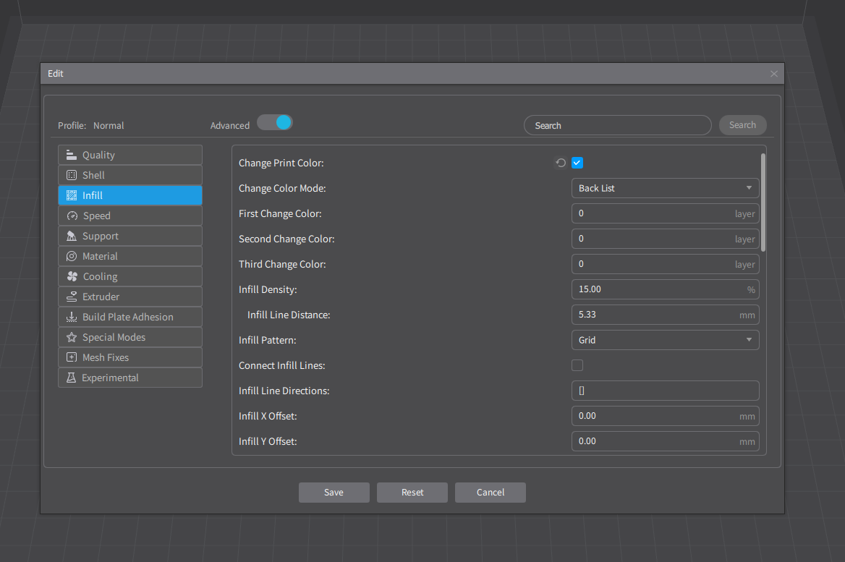Disable the Advanced toggle switch
Viewport: 845px width, 562px height.
[275, 122]
